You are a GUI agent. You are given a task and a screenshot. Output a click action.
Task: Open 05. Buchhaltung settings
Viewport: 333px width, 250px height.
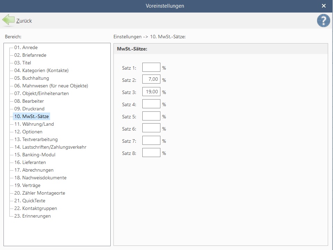click(x=32, y=78)
